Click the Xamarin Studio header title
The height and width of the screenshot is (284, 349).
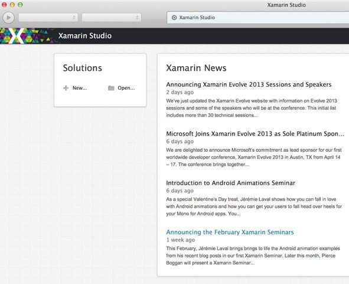[85, 36]
